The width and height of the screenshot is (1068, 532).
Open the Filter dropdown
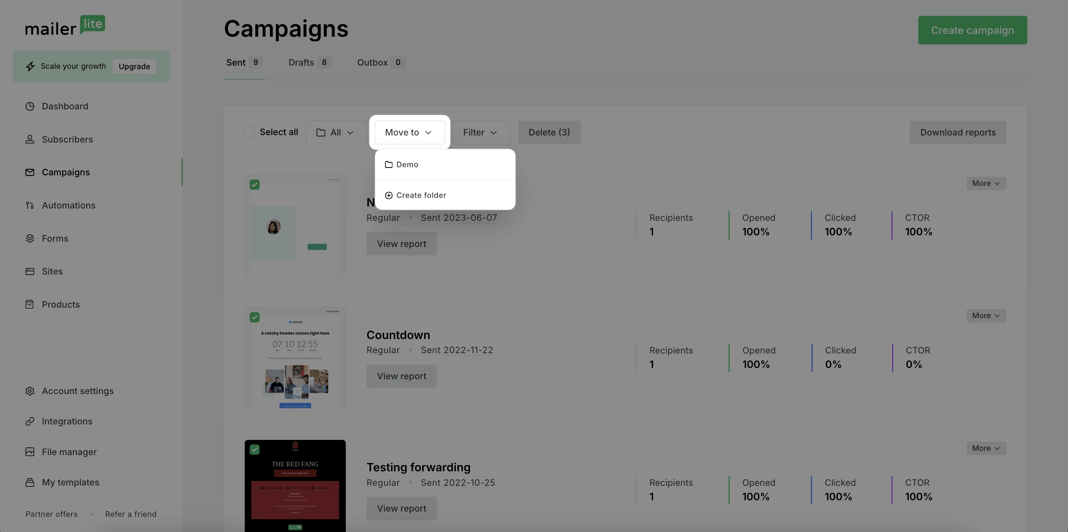pyautogui.click(x=481, y=133)
